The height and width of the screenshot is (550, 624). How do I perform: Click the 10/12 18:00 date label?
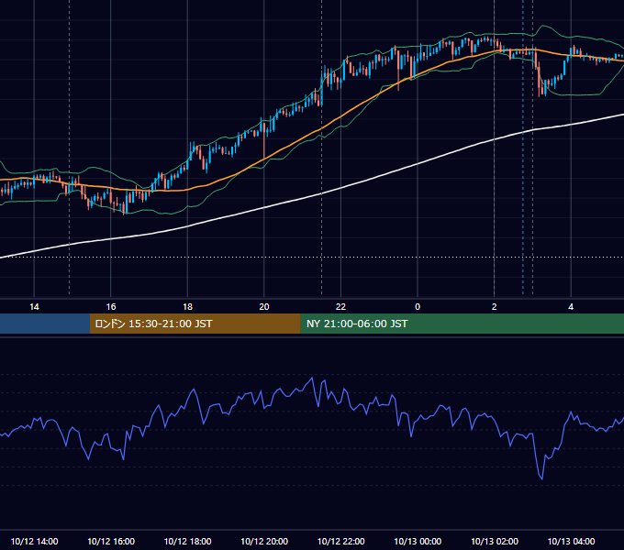187,541
